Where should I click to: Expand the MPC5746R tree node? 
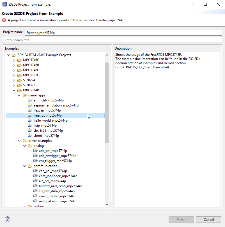click(14, 65)
